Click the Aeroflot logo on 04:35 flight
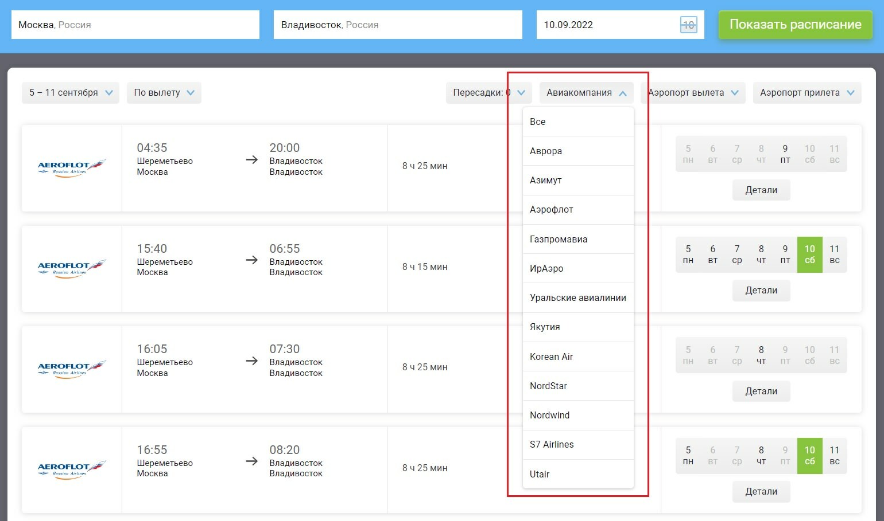 tap(72, 168)
